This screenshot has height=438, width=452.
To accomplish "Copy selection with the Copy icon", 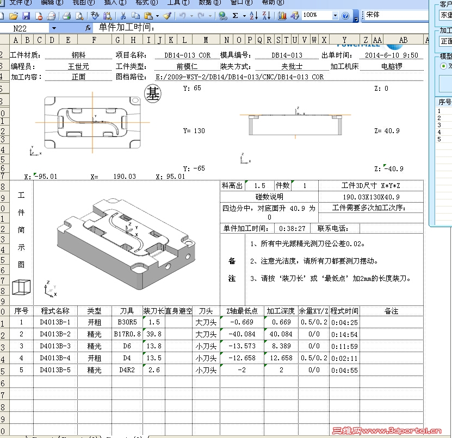I will click(135, 16).
